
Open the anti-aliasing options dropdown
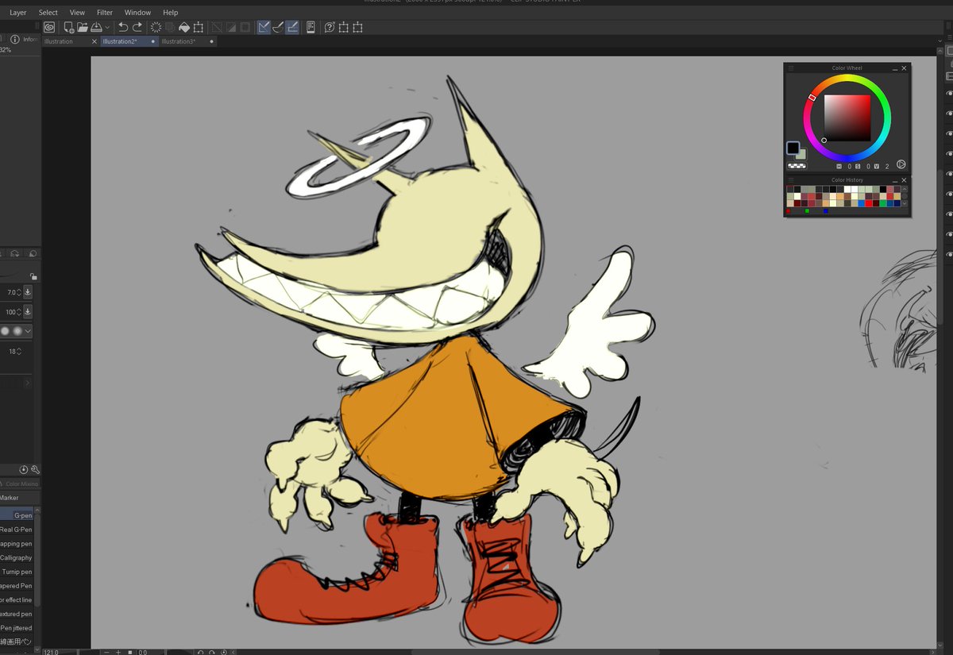(29, 331)
